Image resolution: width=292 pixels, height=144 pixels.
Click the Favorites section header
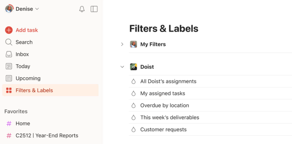pos(16,112)
